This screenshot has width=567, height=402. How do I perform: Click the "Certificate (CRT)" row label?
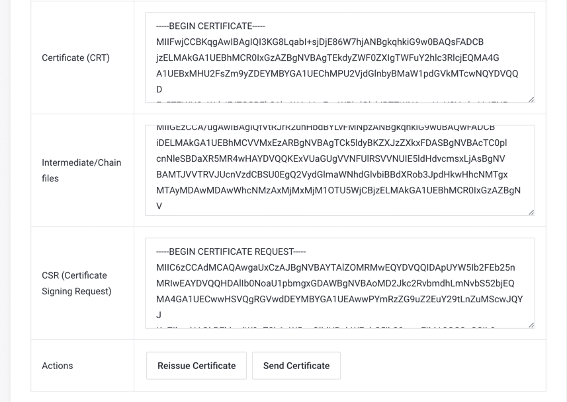[75, 57]
